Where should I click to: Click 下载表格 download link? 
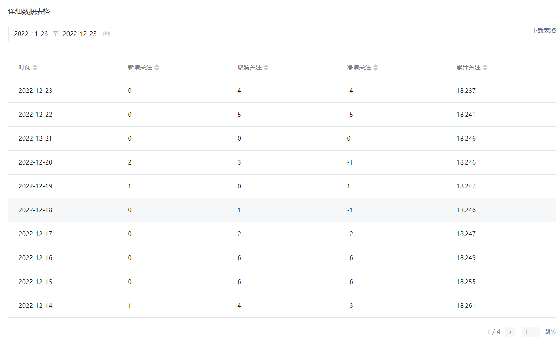[543, 30]
